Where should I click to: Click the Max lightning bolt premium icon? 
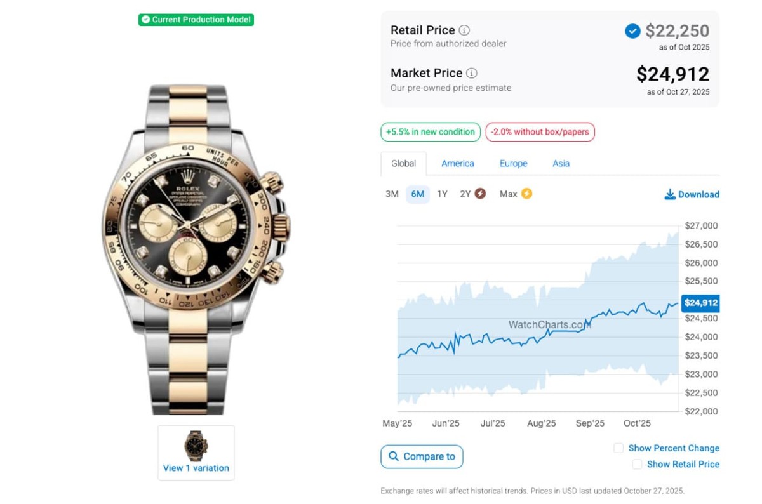(x=526, y=194)
